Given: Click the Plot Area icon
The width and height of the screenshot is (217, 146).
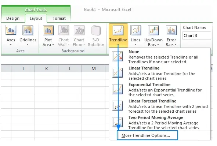Looking at the screenshot, I should tap(48, 30).
